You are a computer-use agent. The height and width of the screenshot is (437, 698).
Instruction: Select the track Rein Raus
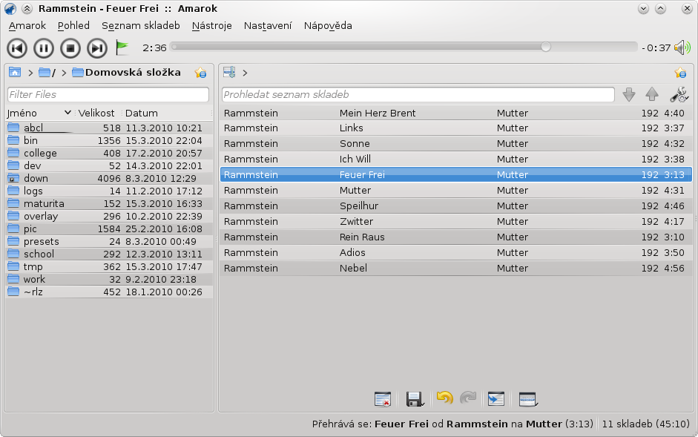coord(456,237)
